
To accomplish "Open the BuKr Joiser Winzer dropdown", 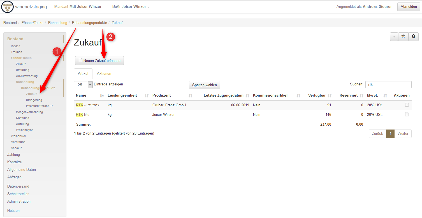I will [x=131, y=7].
